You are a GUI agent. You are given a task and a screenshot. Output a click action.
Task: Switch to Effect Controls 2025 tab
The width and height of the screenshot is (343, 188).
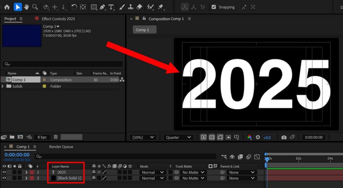click(x=58, y=19)
